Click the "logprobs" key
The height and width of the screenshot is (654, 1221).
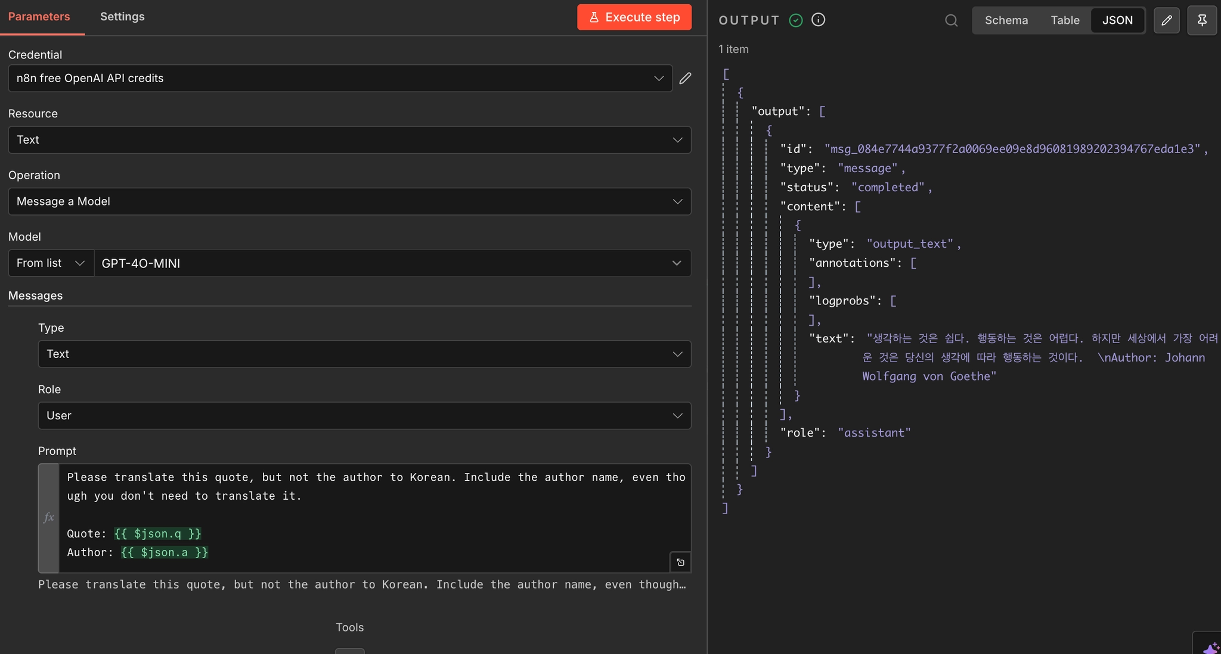click(842, 301)
